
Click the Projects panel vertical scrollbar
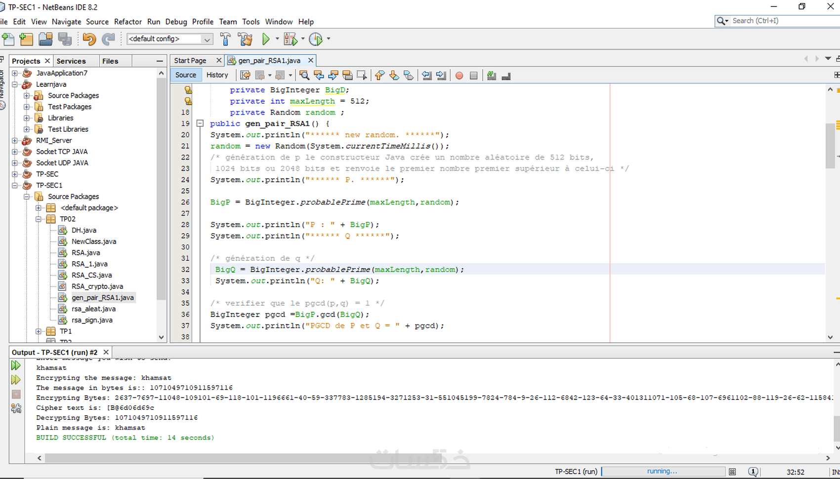(161, 189)
